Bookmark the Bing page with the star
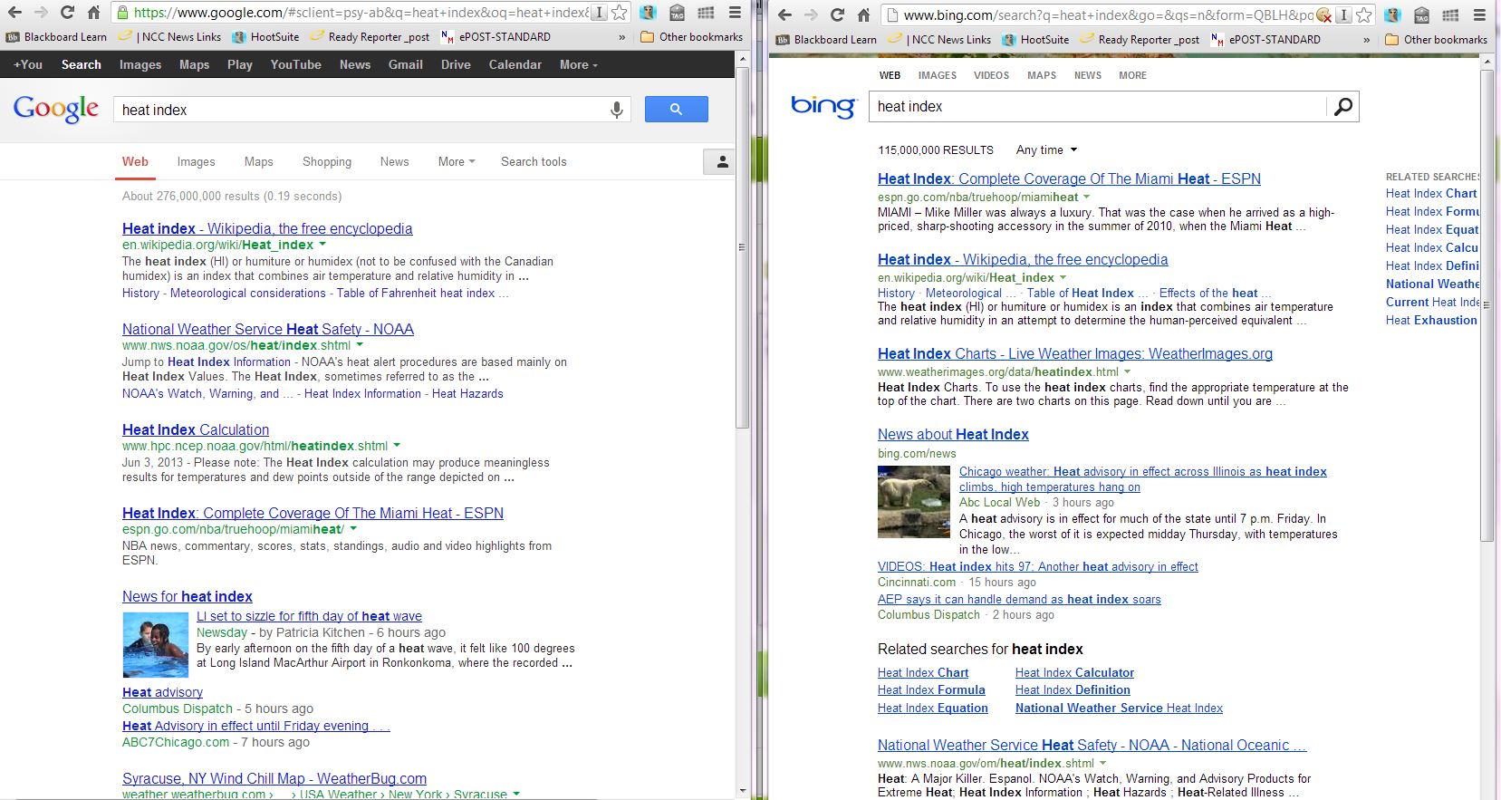 point(1364,14)
